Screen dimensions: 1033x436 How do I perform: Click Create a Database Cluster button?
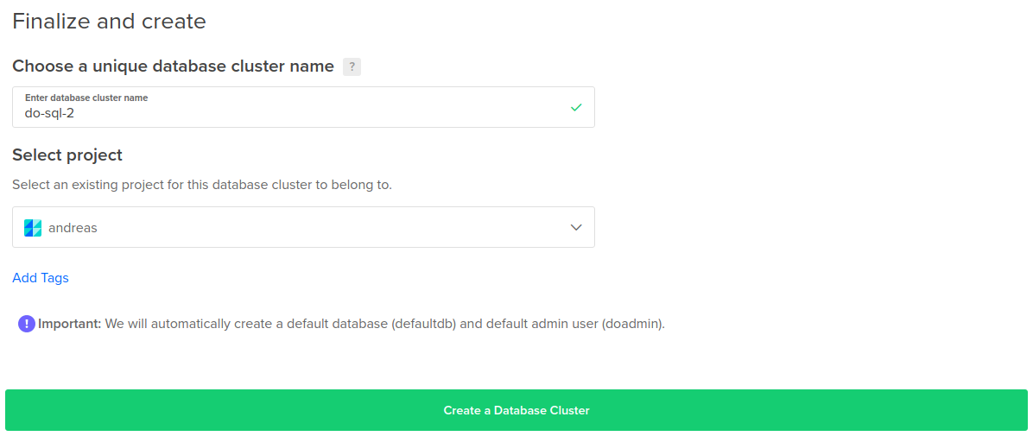[516, 410]
